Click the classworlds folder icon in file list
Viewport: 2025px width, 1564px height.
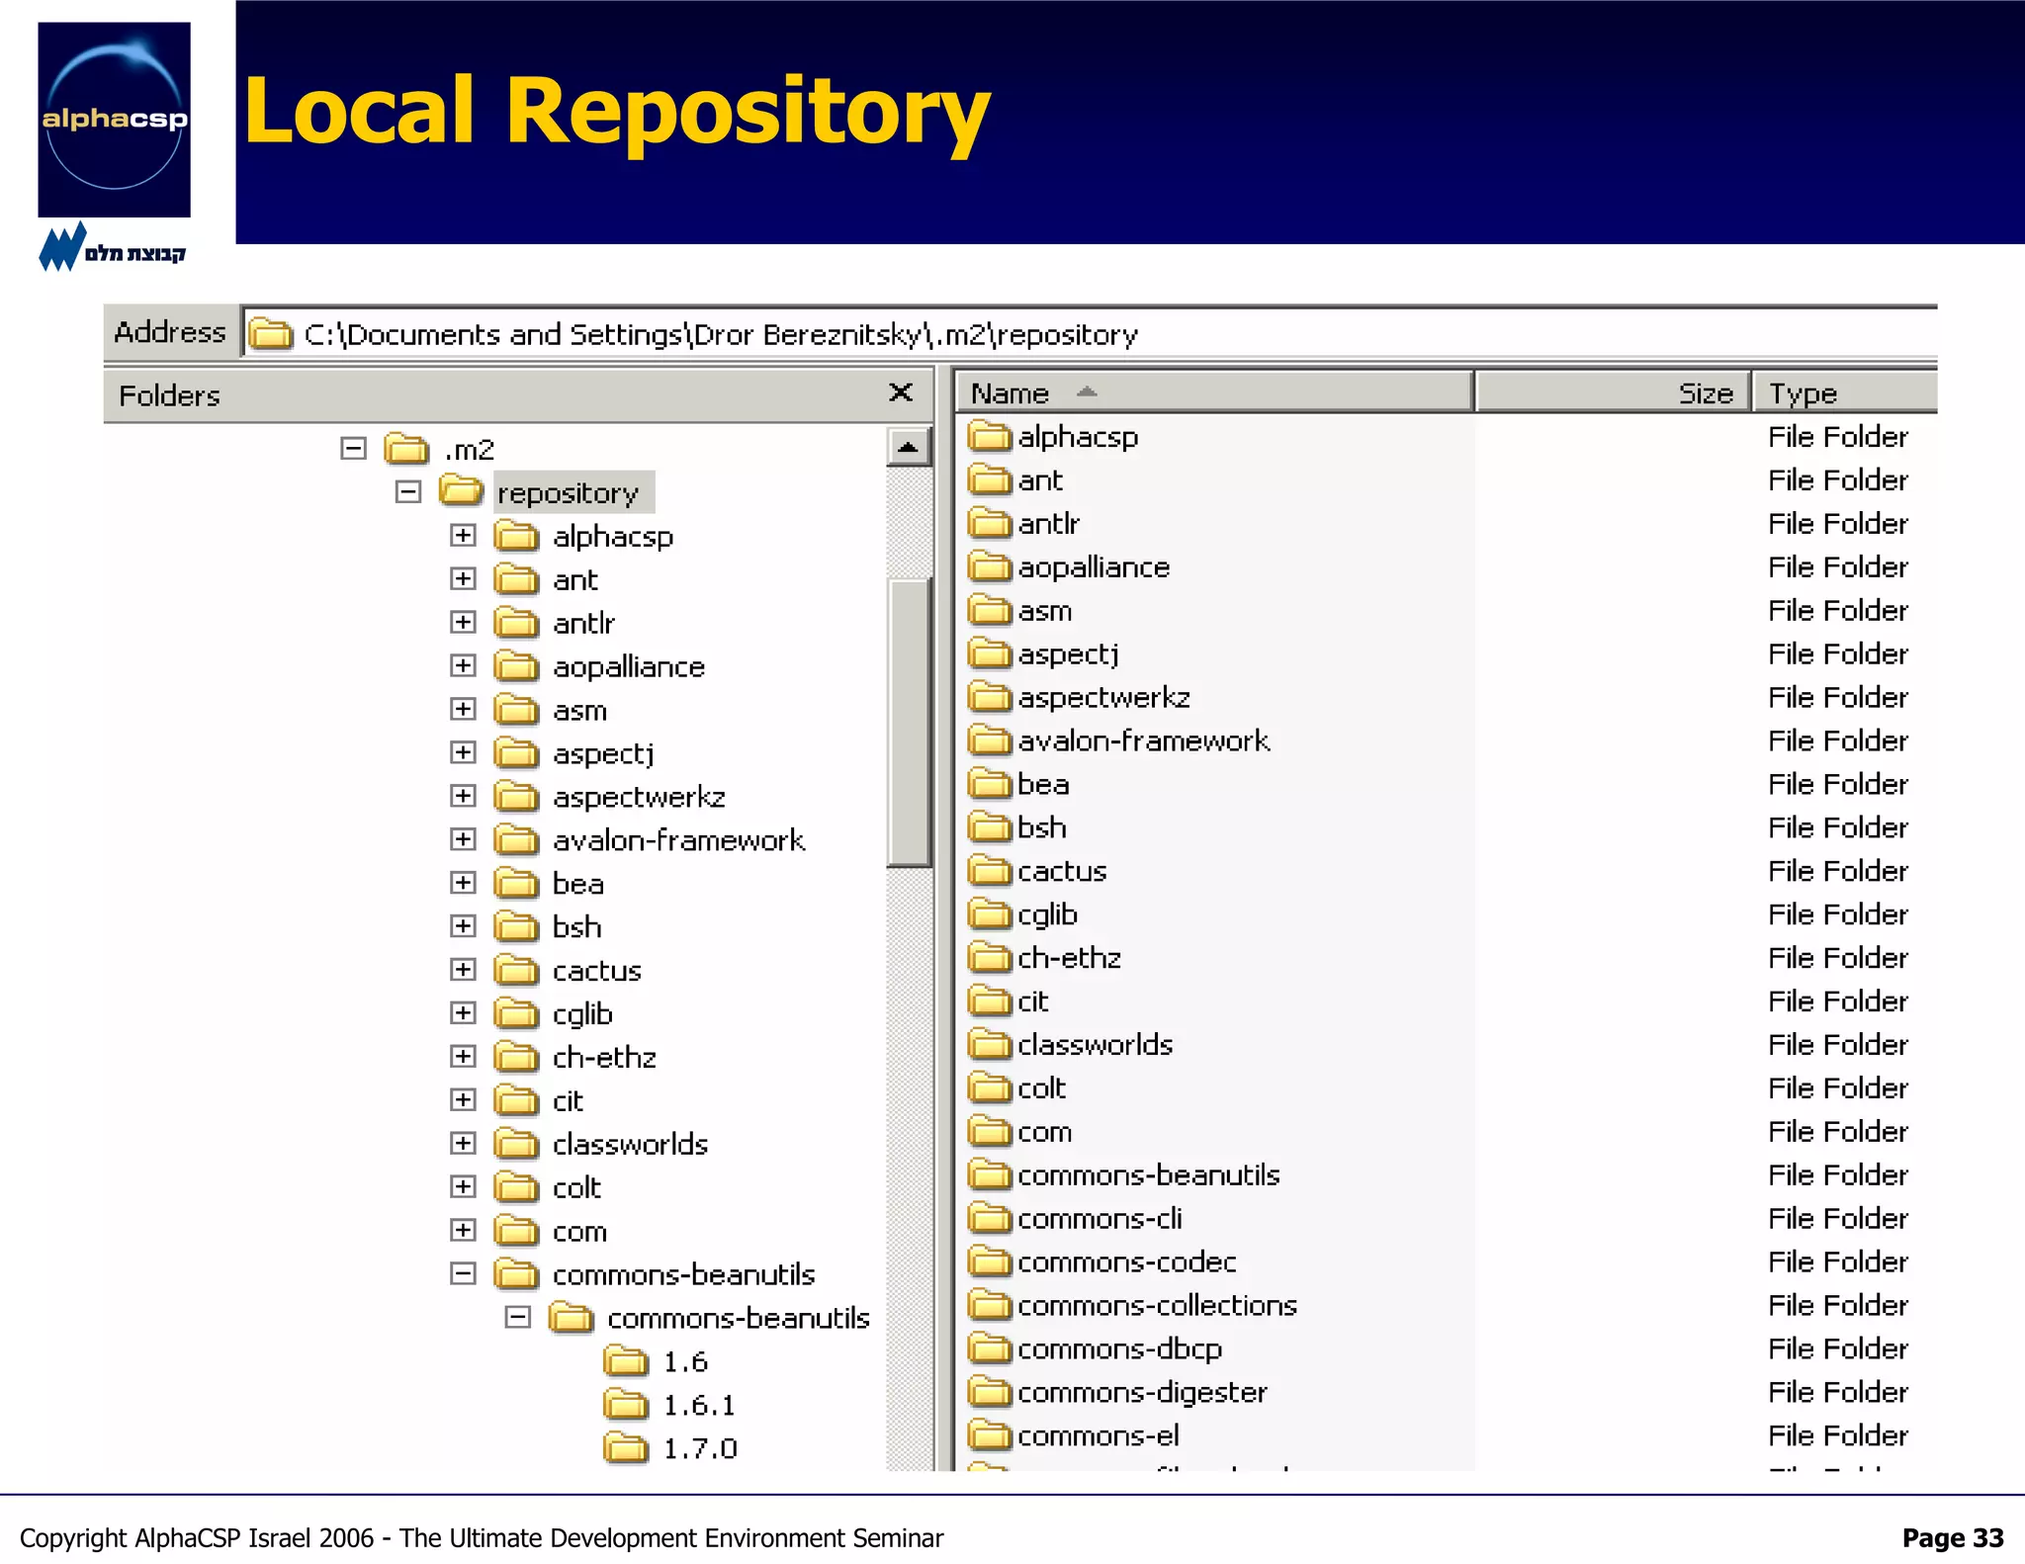(990, 1045)
